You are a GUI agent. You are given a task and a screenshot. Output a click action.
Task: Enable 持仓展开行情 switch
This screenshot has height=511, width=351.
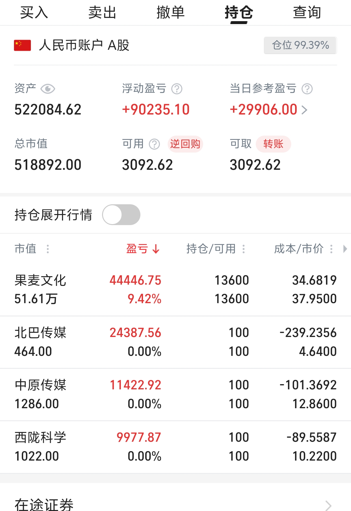pyautogui.click(x=121, y=215)
